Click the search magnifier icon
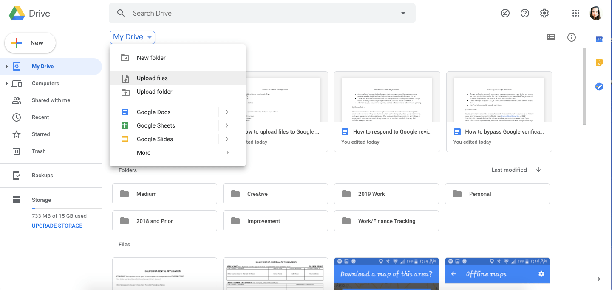 click(x=121, y=13)
